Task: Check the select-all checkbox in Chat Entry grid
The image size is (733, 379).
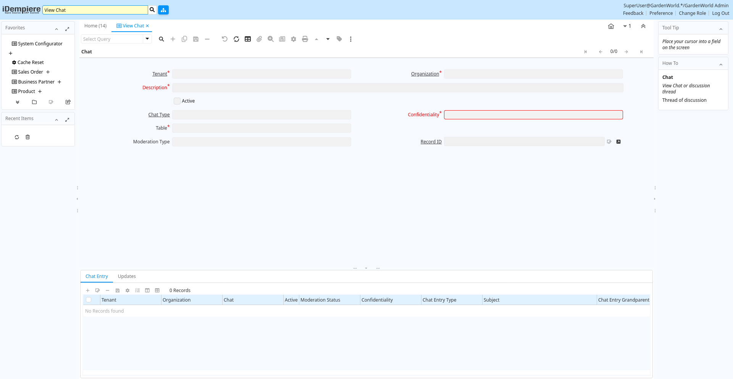Action: tap(89, 300)
